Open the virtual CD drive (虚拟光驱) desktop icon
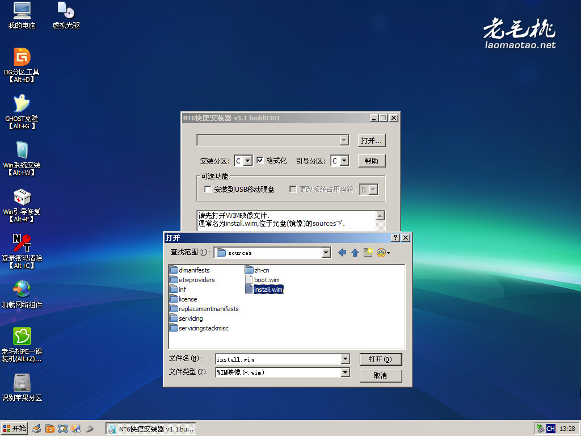Image resolution: width=581 pixels, height=436 pixels. coord(66,15)
